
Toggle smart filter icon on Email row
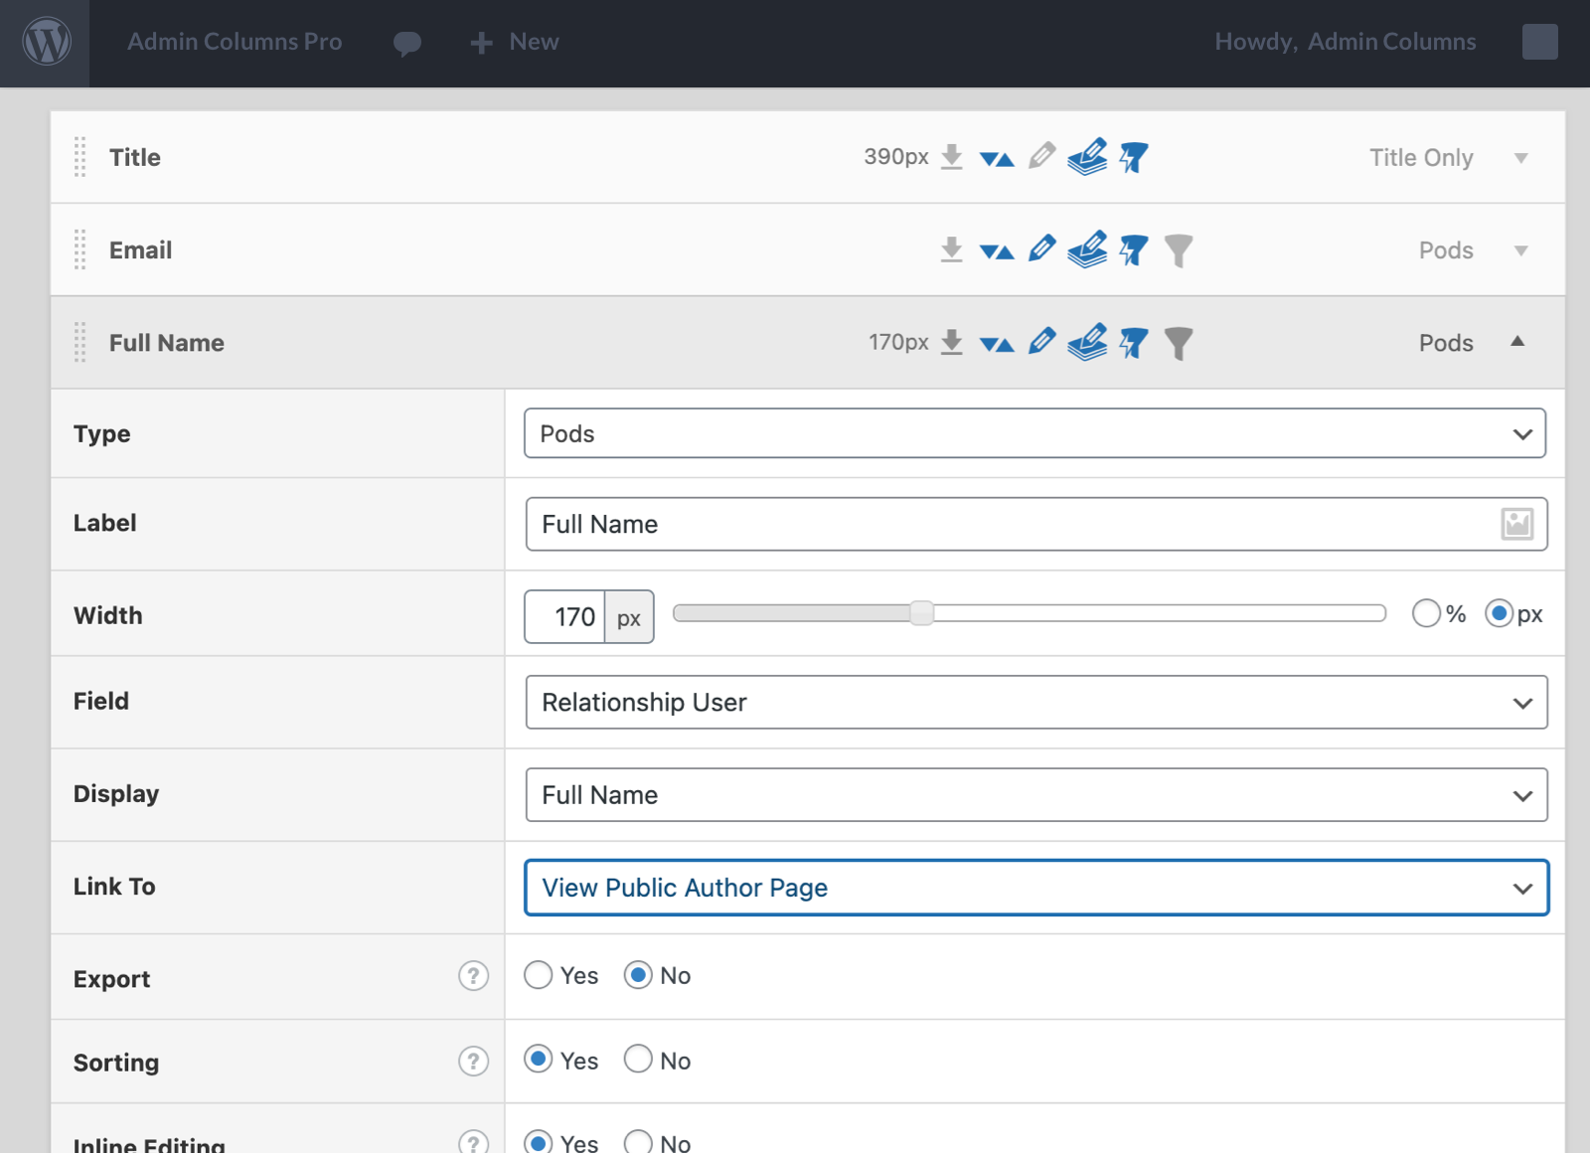[x=1134, y=249]
